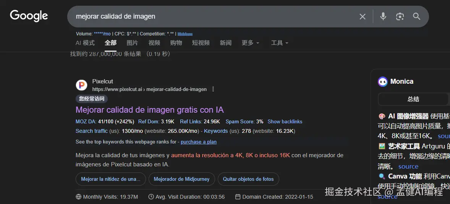Click the Keywords link
This screenshot has width=450, height=204.
click(216, 131)
